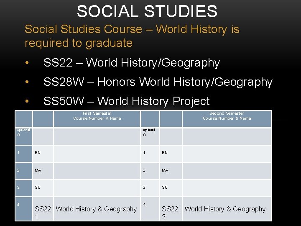Click the SOCIAL STUDIES slide title
Image resolution: width=301 pixels, height=226 pixels.
click(147, 11)
